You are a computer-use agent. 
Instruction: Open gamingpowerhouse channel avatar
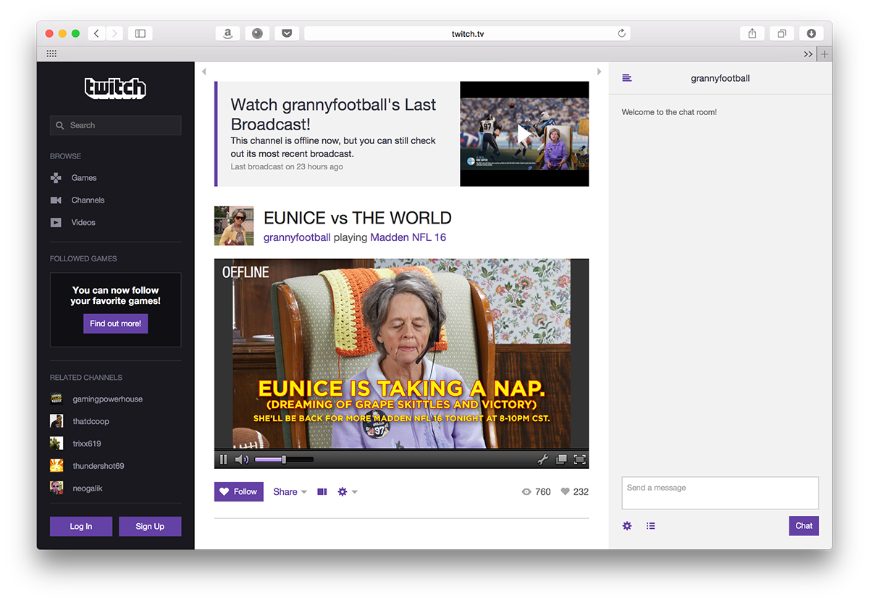click(x=56, y=399)
